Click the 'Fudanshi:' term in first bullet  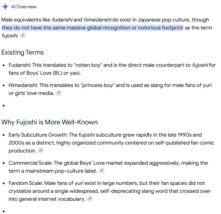point(20,65)
